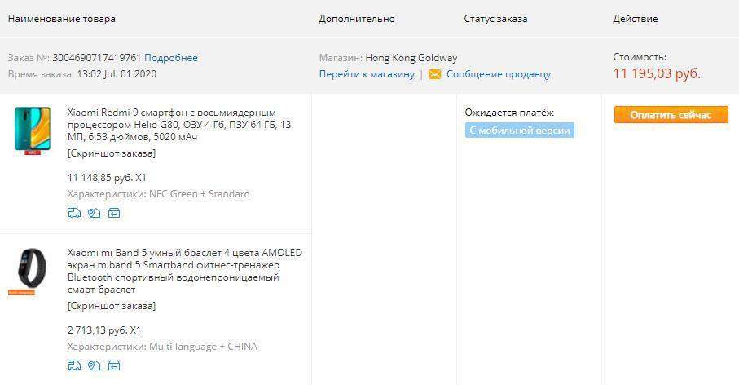The width and height of the screenshot is (739, 385).
Task: Follow the Перейти к магазину link
Action: pos(367,74)
